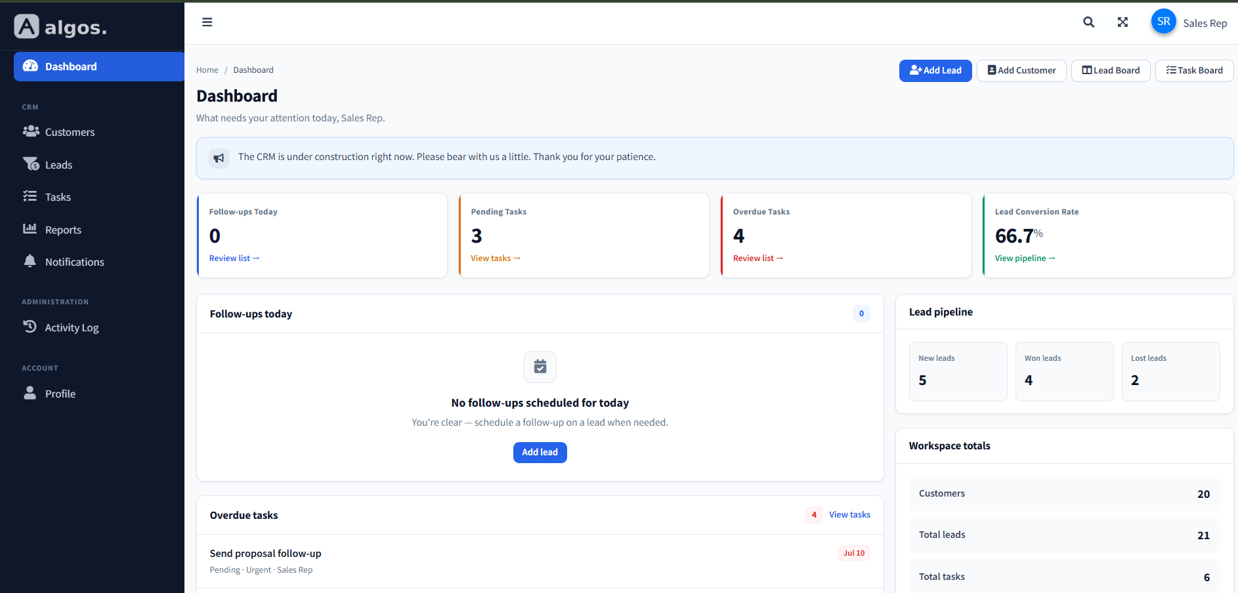Select the Lost leads pipeline card
The image size is (1238, 593).
click(x=1171, y=371)
